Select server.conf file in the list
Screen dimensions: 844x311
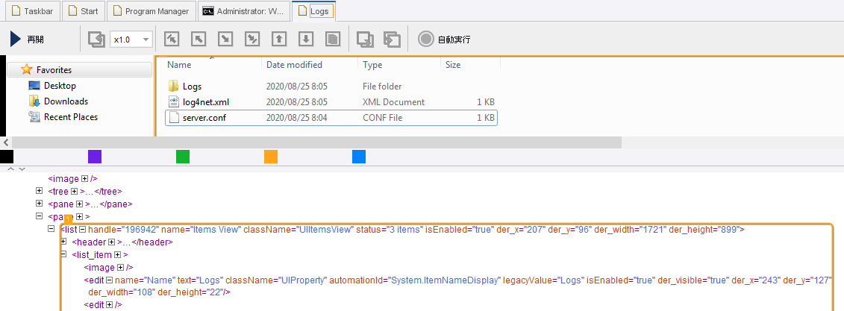pos(204,118)
